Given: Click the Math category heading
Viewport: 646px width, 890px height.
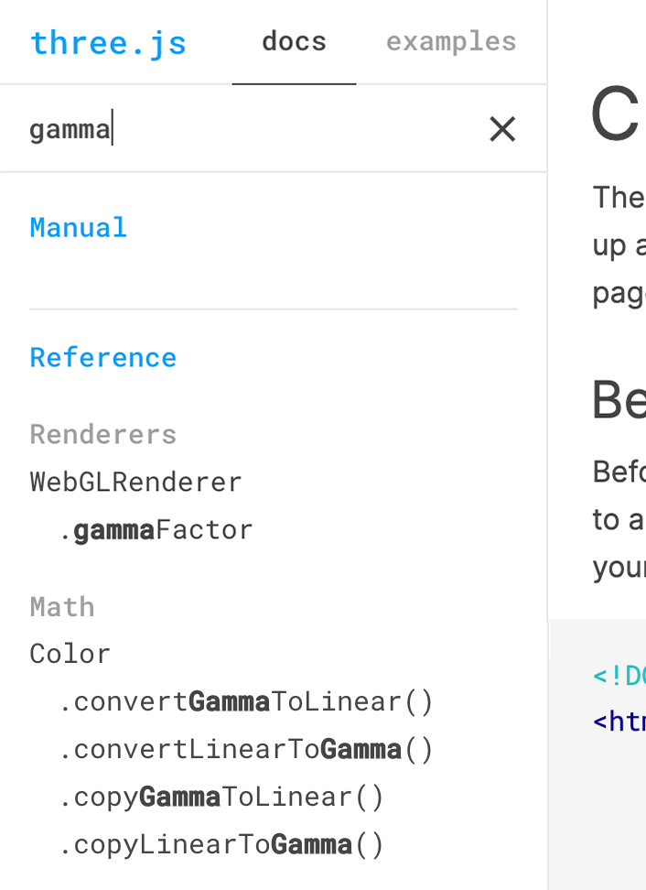Looking at the screenshot, I should tap(61, 605).
